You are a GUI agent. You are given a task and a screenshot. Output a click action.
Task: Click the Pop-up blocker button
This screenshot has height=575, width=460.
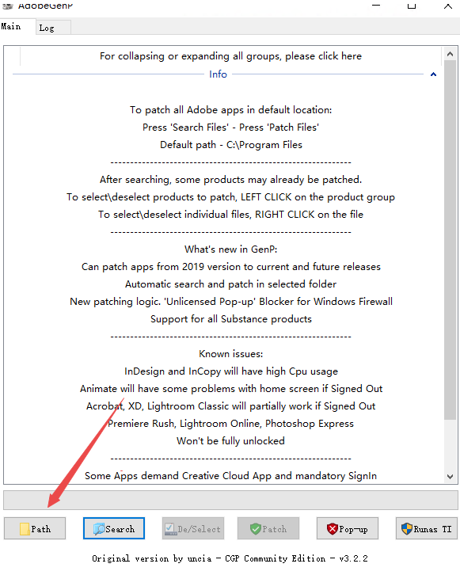point(348,528)
